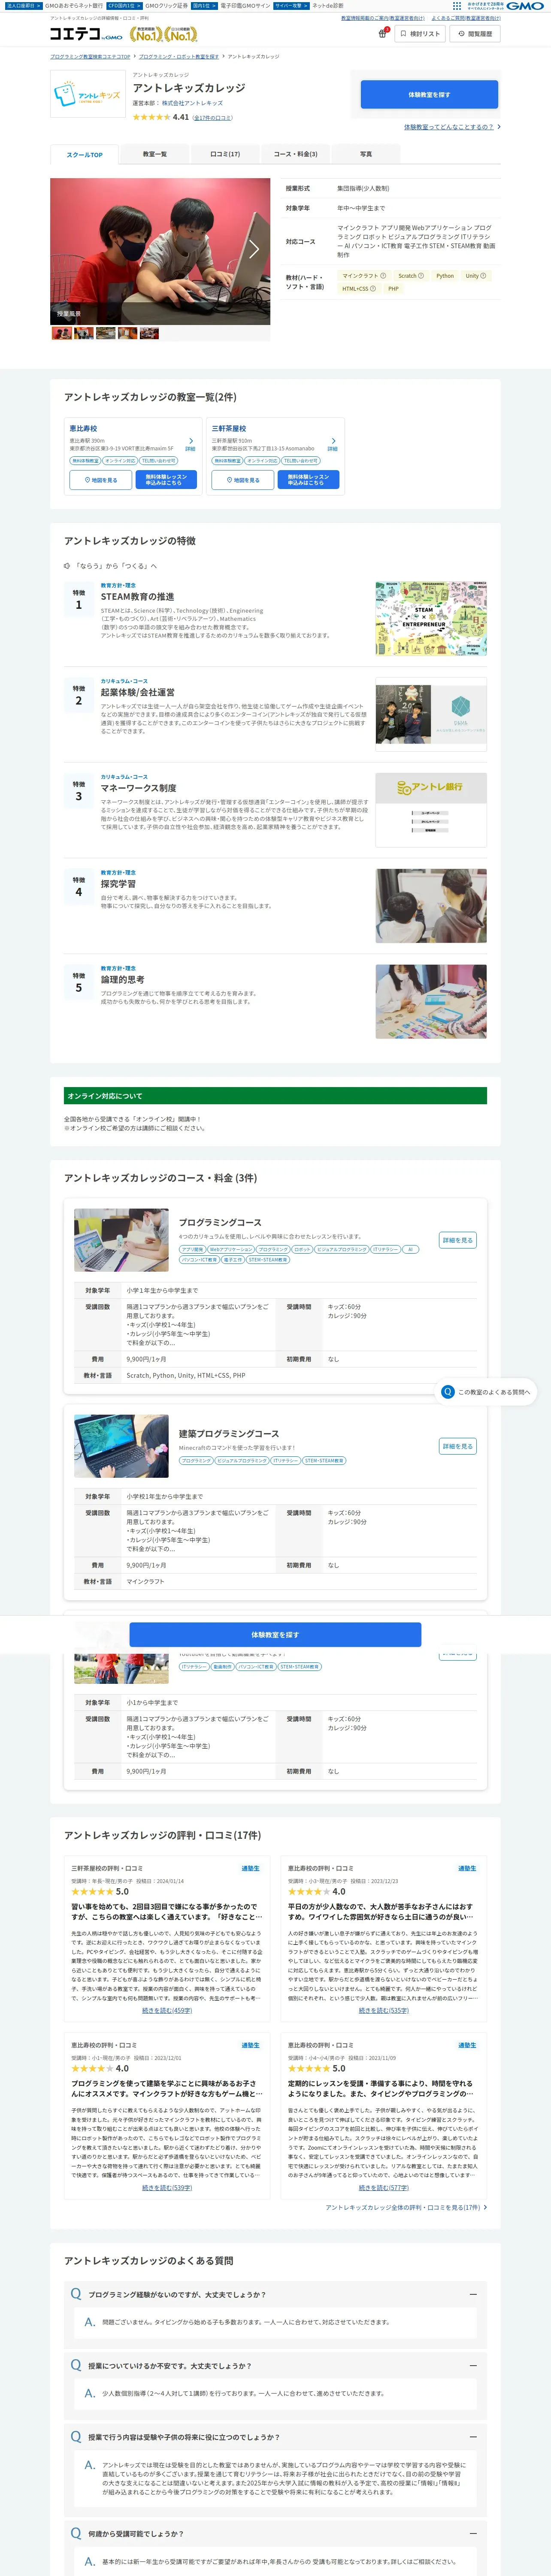The image size is (551, 2576).
Task: Open よくあるご質問 教室運営者向け link
Action: pos(466,18)
